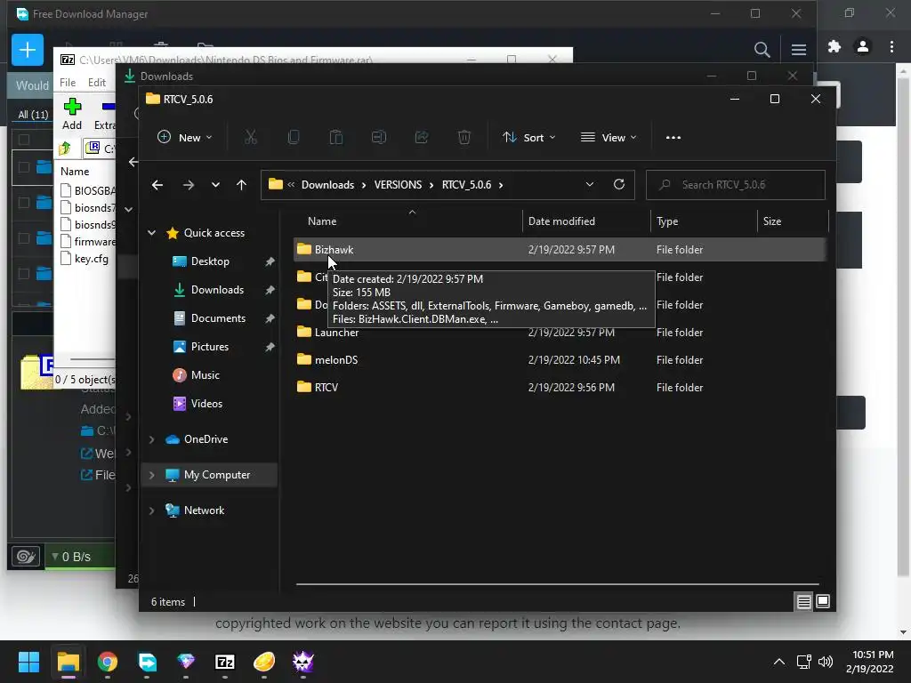Click the Share icon in Explorer toolbar
The width and height of the screenshot is (911, 683).
point(422,138)
